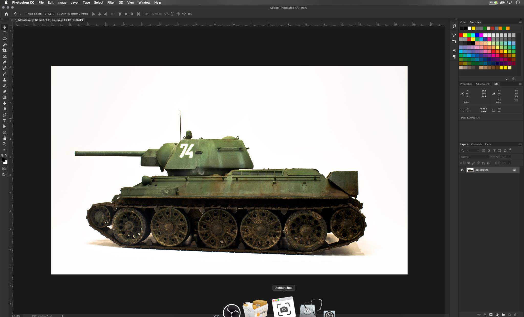524x317 pixels.
Task: Switch to the Channels tab
Action: coord(476,144)
